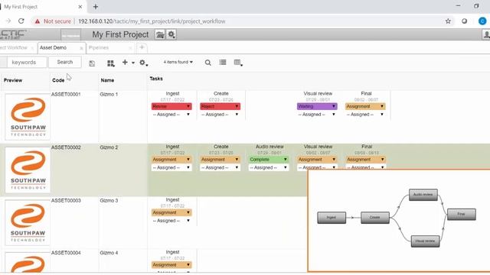Click in the keywords search field
The height and width of the screenshot is (275, 490).
[x=27, y=63]
